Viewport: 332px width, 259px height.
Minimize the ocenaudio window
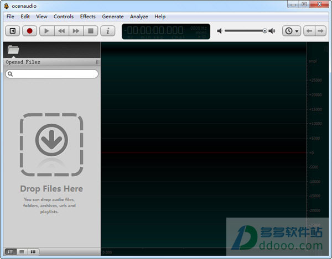[x=293, y=4]
